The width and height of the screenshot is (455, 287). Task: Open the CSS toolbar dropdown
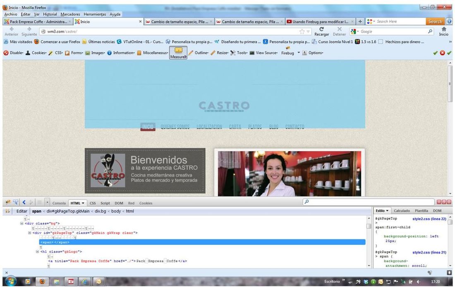[55, 53]
